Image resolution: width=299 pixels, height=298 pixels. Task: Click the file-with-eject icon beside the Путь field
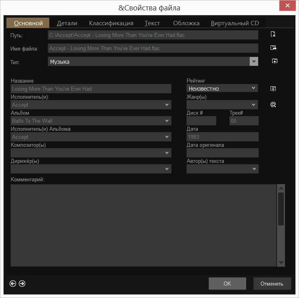tap(273, 34)
